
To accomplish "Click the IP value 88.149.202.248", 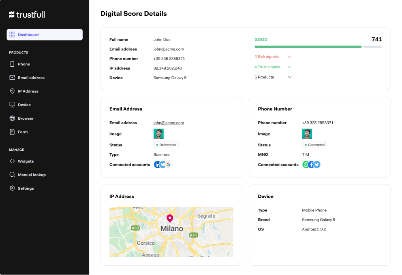I will 168,68.
